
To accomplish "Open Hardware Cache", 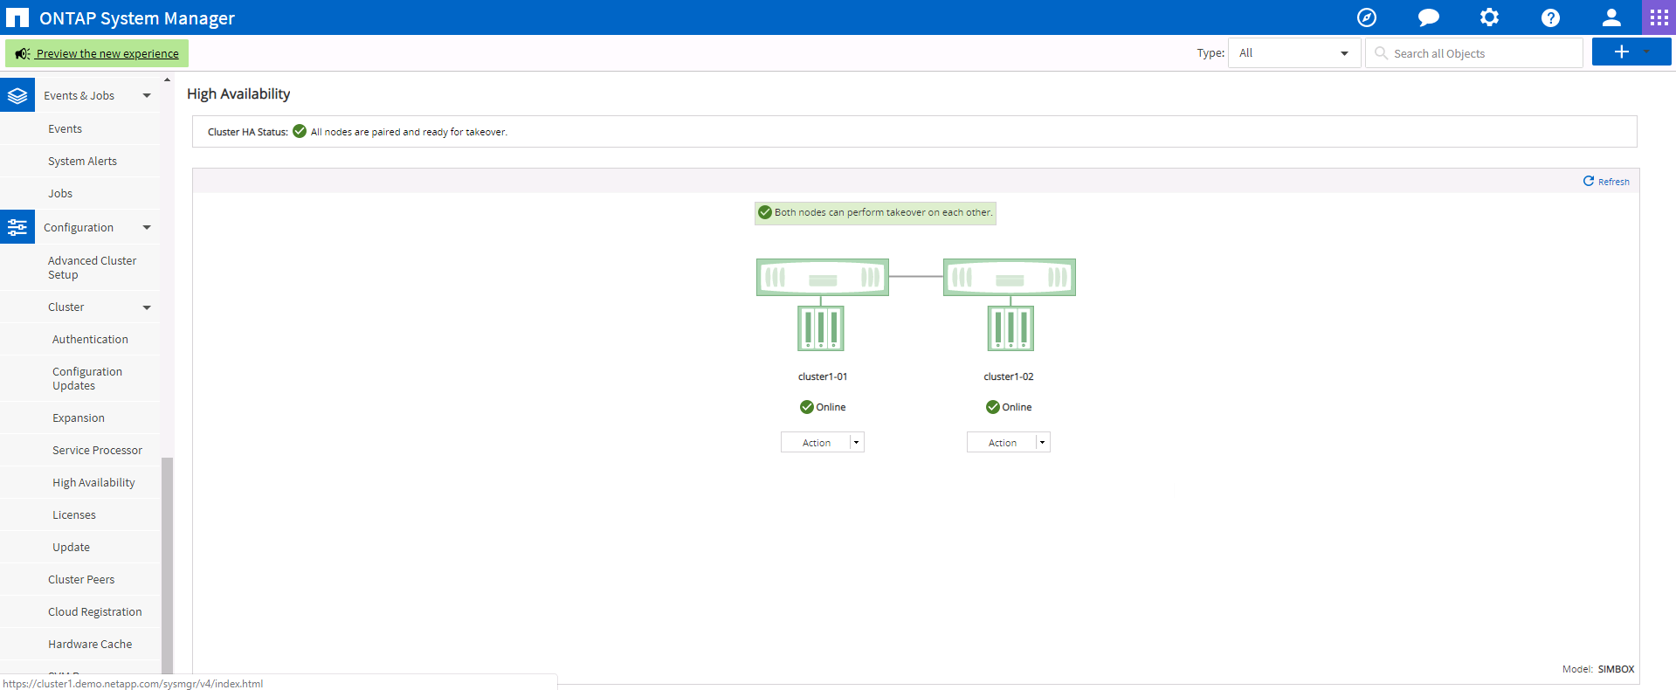I will coord(90,644).
